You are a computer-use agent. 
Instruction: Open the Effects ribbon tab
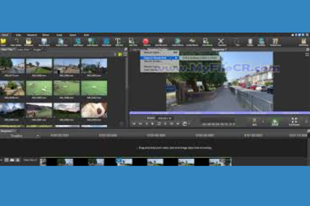tap(46, 35)
